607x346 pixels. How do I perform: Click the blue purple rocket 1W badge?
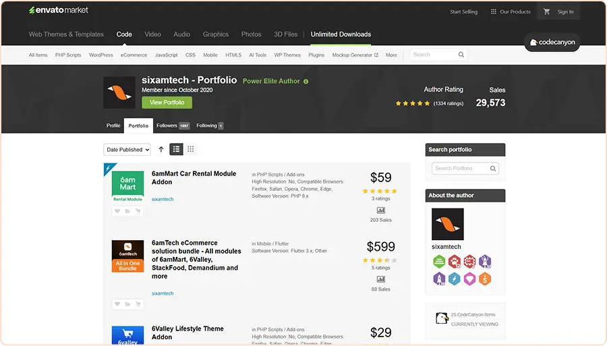(439, 279)
